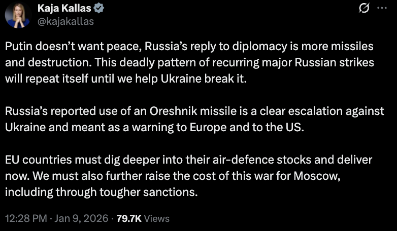Open the Grok explain-post icon
This screenshot has height=231, width=397.
pos(363,10)
